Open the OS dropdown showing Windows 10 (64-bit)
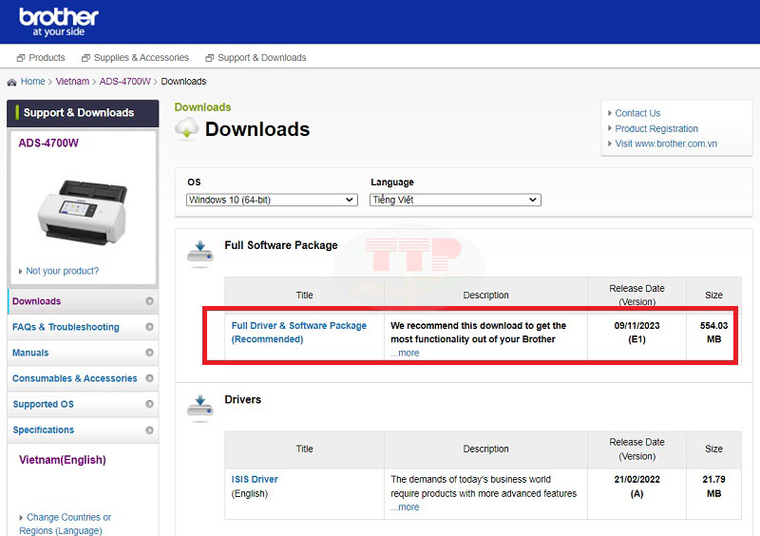Screen dimensions: 760x536 click(271, 200)
